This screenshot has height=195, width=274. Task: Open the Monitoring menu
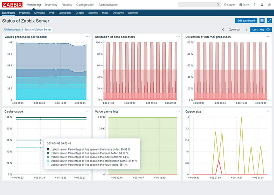click(x=34, y=5)
